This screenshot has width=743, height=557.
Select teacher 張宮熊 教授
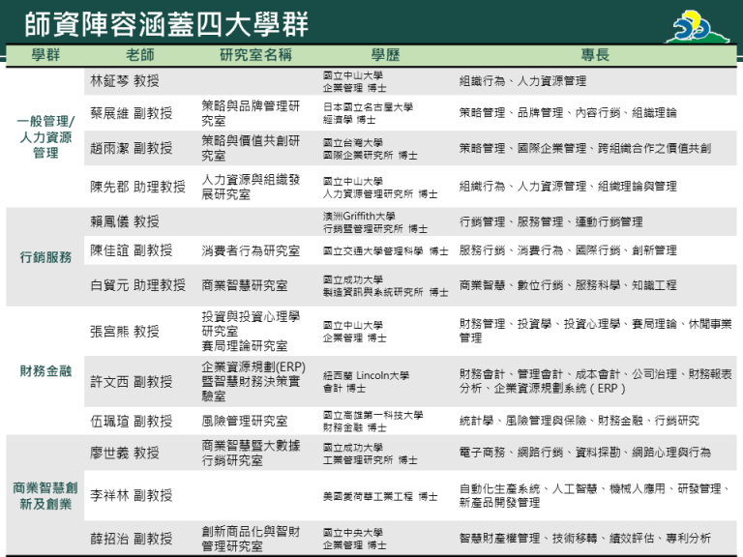[124, 331]
